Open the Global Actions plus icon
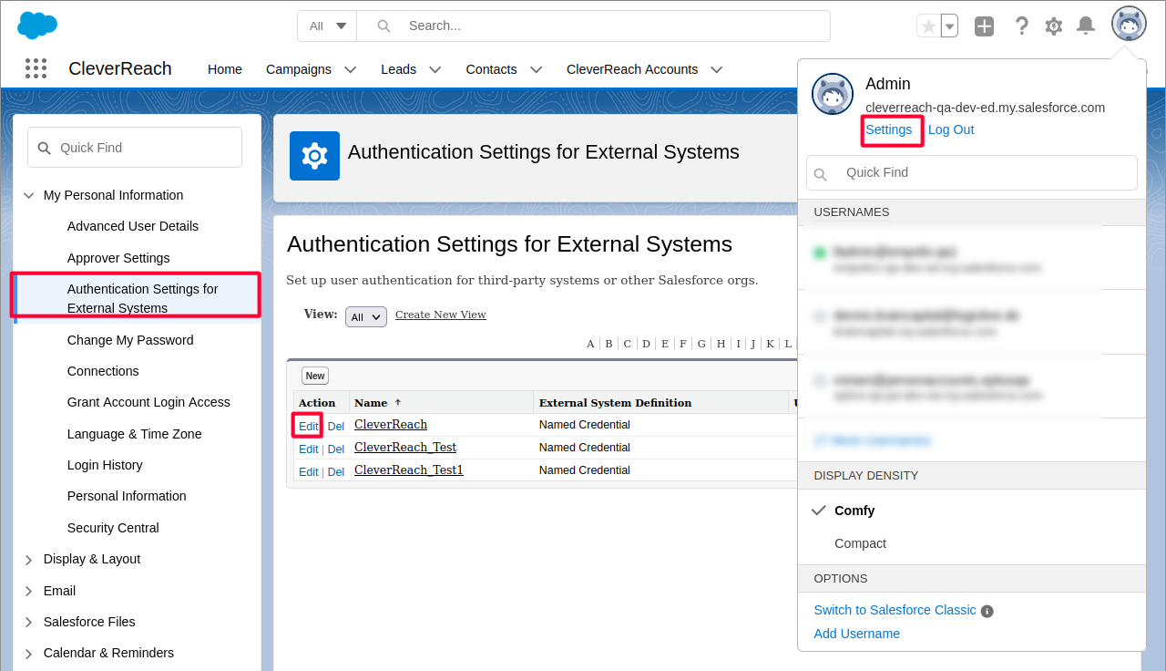The height and width of the screenshot is (671, 1166). click(x=984, y=26)
